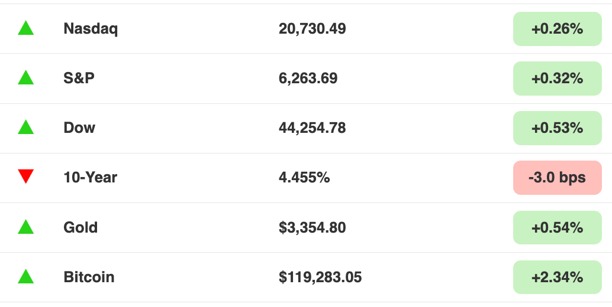Click the green up arrow beside S&P
This screenshot has height=307, width=612.
pyautogui.click(x=26, y=77)
